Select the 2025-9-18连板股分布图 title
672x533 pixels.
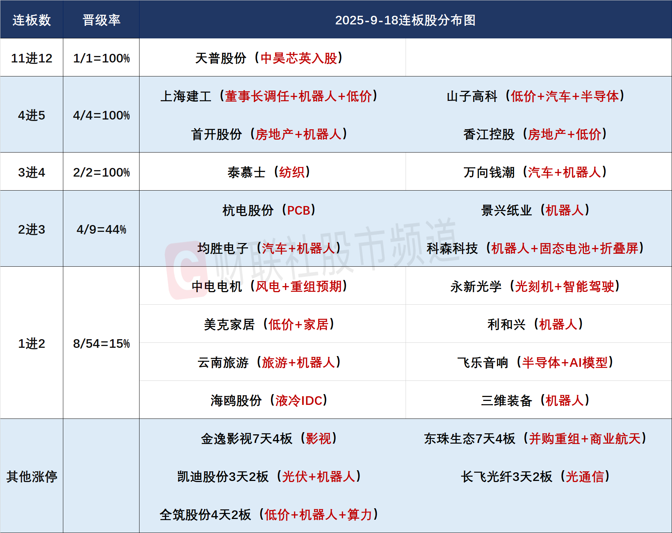pos(405,20)
